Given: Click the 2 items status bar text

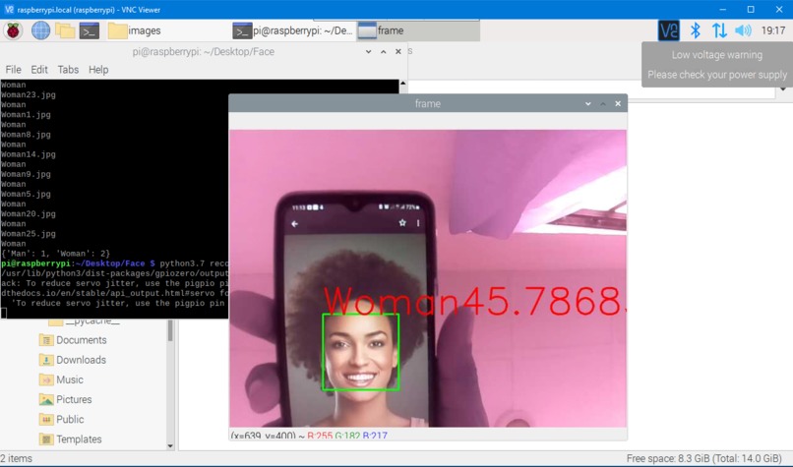Looking at the screenshot, I should pos(17,458).
